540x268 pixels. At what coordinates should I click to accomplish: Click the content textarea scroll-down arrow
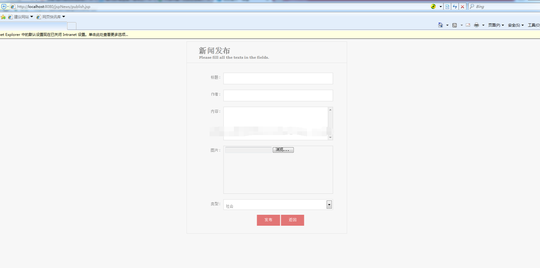[330, 137]
